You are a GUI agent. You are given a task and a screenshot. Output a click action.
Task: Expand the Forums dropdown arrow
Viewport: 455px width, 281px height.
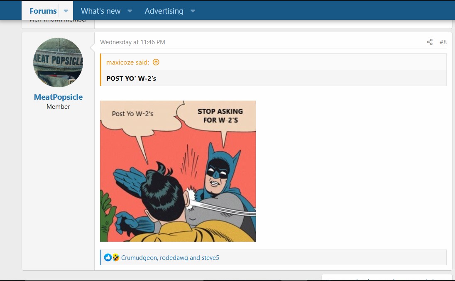click(66, 11)
